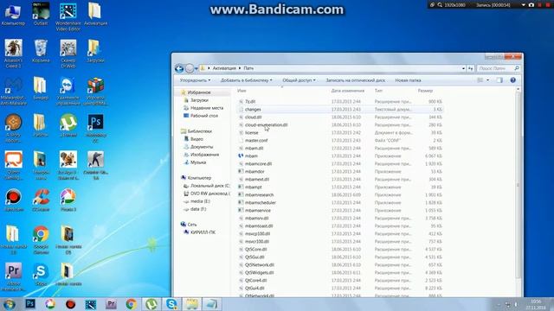Select Рабочий стол in the sidebar

(204, 116)
